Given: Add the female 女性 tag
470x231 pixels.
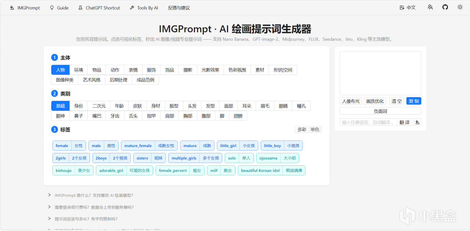Looking at the screenshot, I should click(x=69, y=146).
